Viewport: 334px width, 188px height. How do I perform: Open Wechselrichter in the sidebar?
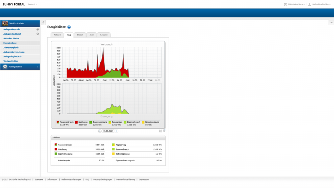point(11,61)
